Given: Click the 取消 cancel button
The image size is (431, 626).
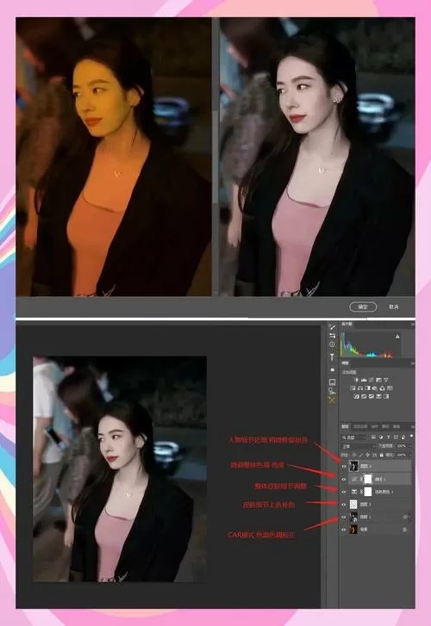Looking at the screenshot, I should 394,307.
